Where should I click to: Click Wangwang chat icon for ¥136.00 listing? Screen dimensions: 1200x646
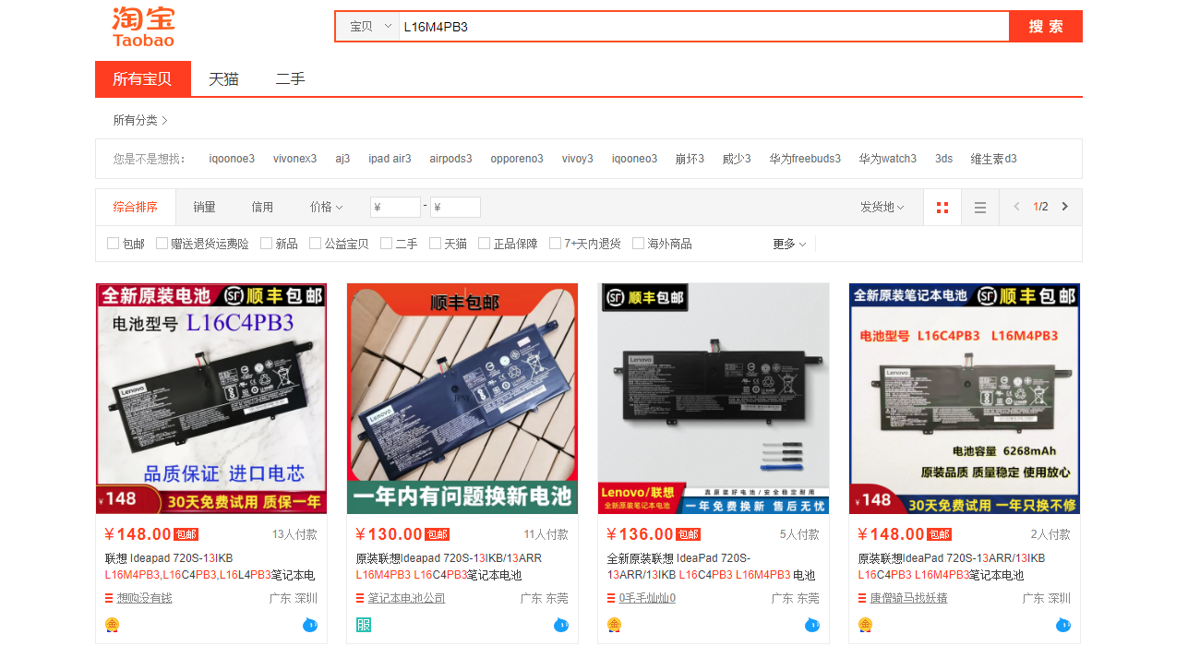pos(811,625)
